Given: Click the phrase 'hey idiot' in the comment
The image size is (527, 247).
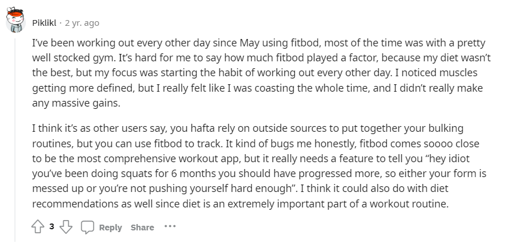Looking at the screenshot, I should (x=449, y=158).
